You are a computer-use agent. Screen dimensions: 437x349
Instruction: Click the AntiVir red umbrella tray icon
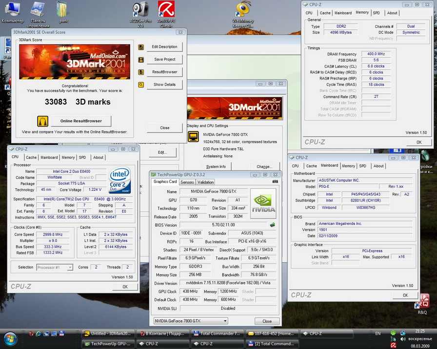click(x=393, y=345)
